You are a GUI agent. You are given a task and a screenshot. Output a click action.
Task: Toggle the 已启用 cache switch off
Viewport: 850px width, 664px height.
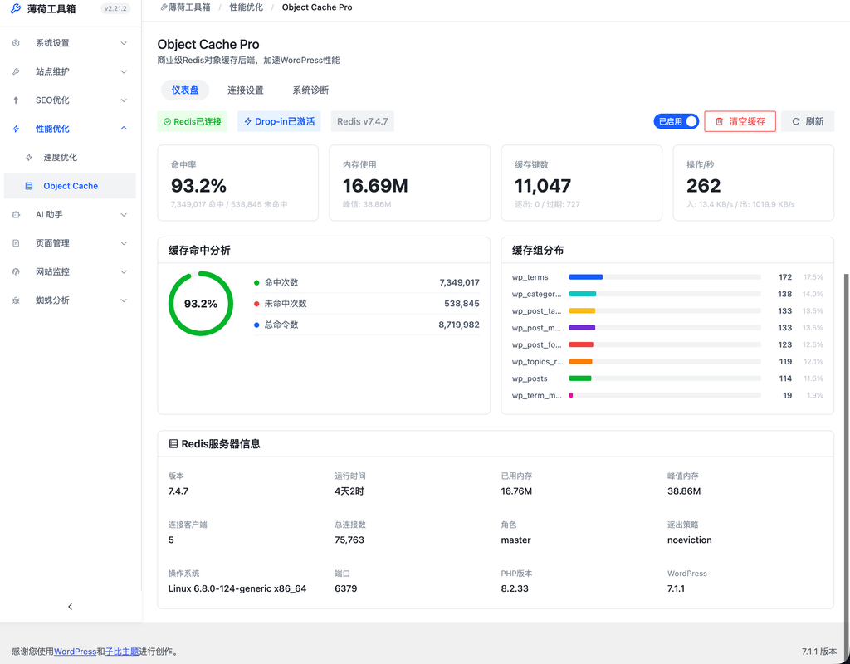click(676, 121)
